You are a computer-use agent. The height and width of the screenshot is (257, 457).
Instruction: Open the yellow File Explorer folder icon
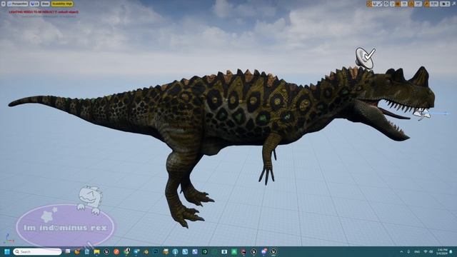point(96,252)
